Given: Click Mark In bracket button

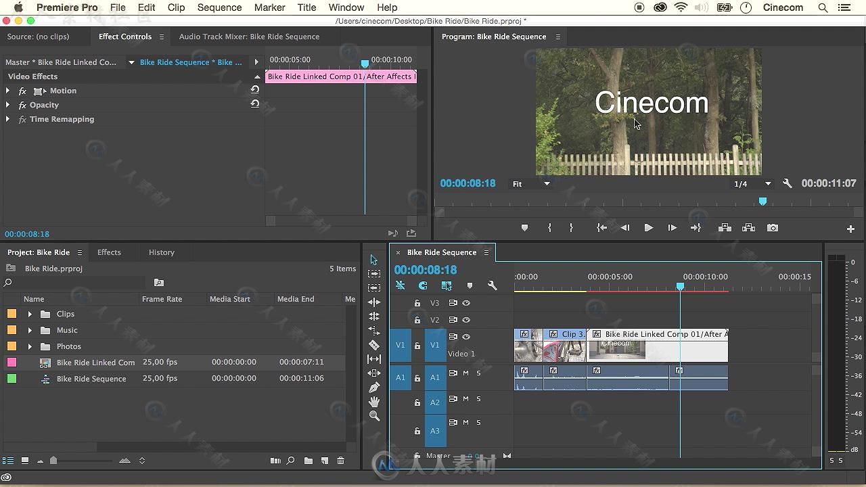Looking at the screenshot, I should [549, 228].
